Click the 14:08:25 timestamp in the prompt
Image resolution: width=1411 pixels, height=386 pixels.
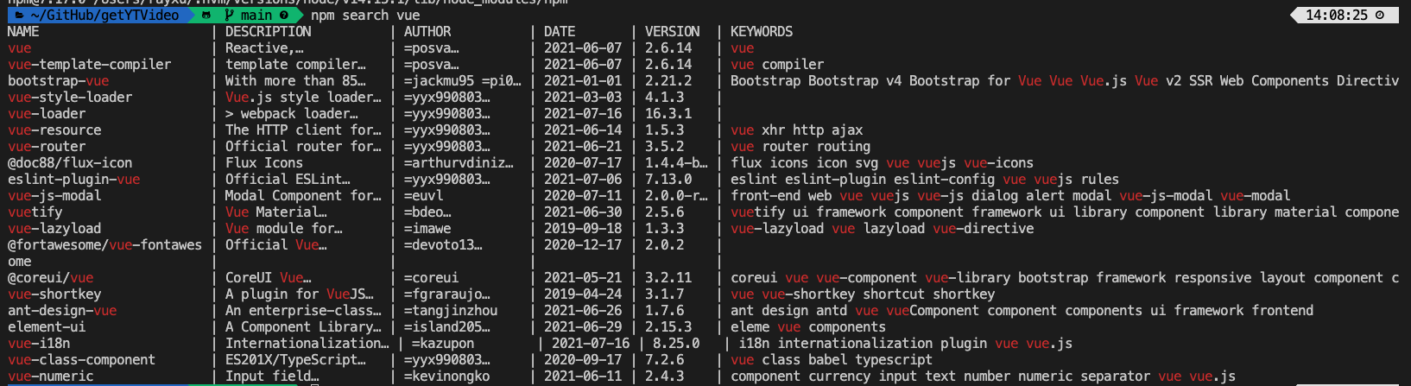click(x=1336, y=15)
